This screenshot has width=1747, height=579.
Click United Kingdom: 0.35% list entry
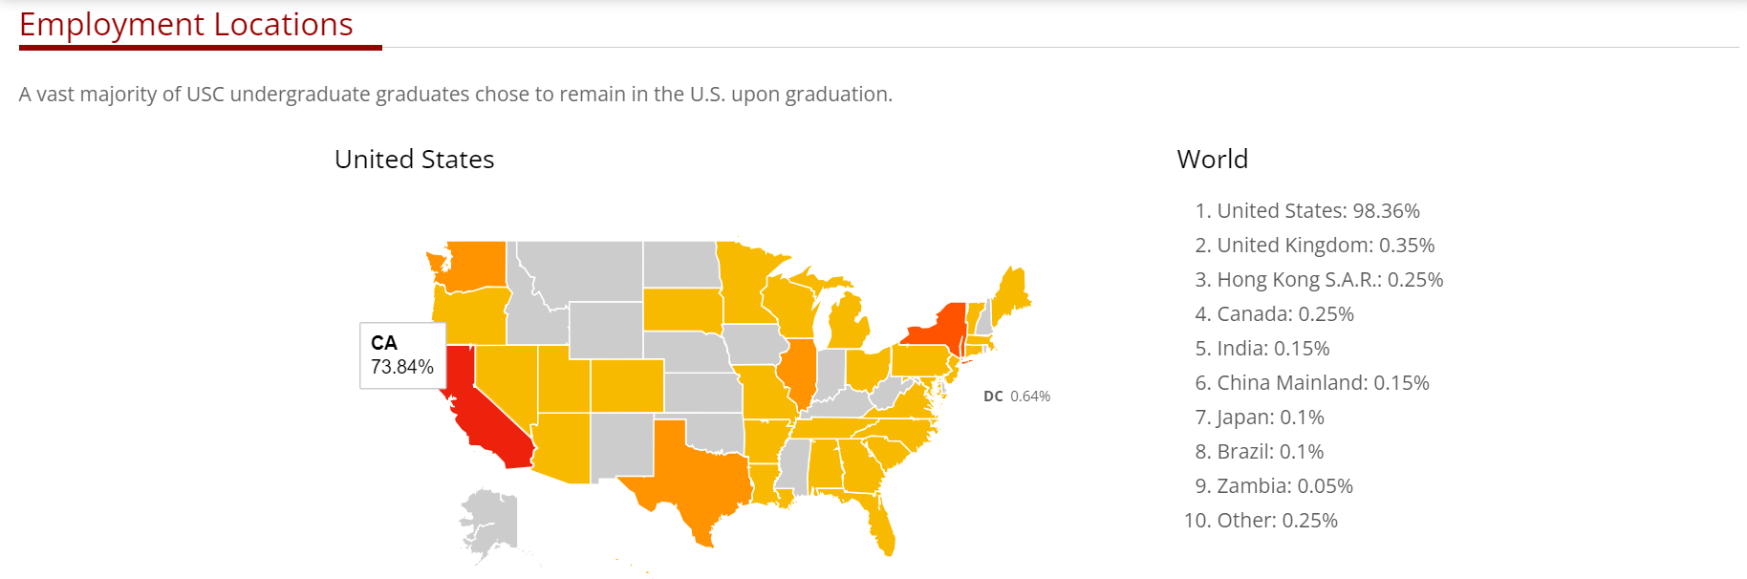[1326, 245]
